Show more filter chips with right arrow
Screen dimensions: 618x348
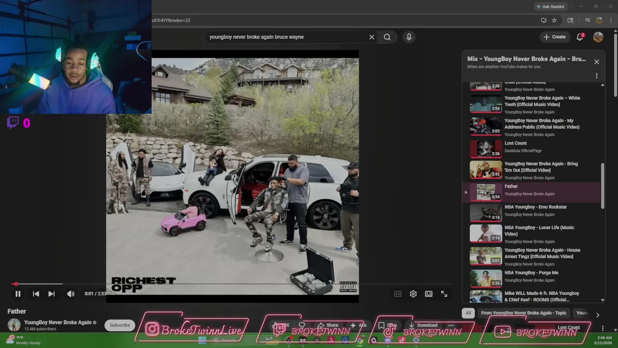(x=597, y=315)
